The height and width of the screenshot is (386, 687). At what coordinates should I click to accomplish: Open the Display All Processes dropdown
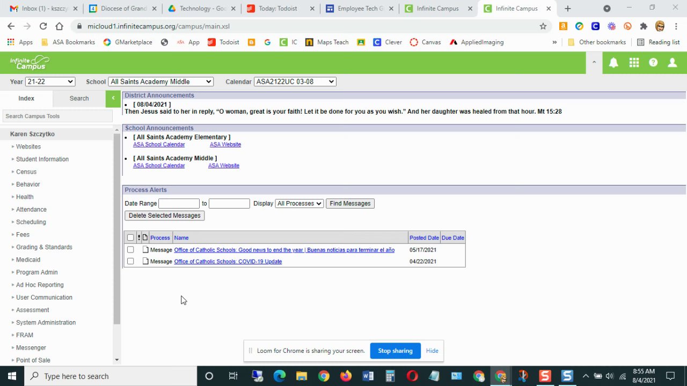[x=299, y=204]
